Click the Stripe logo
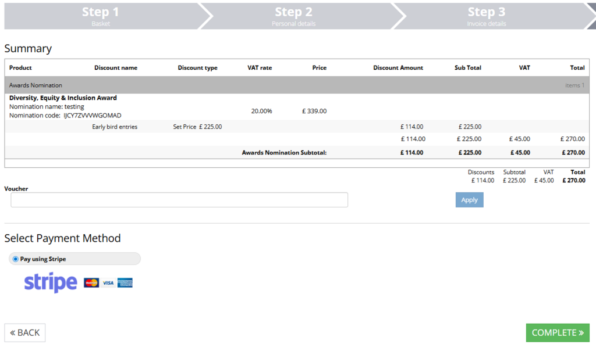Screen dimensions: 596x344 coord(50,282)
